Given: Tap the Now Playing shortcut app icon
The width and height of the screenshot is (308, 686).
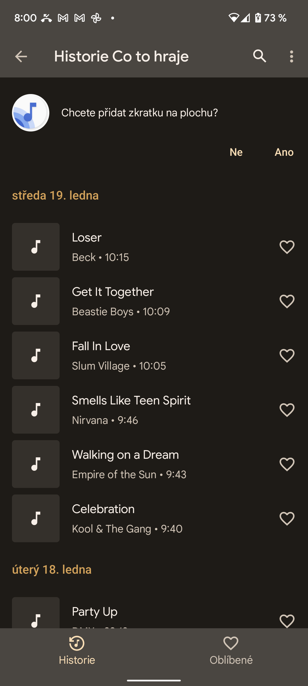Looking at the screenshot, I should pos(31,113).
